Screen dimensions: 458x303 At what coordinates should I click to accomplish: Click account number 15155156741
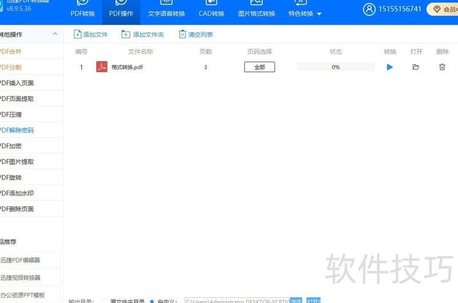pos(400,9)
